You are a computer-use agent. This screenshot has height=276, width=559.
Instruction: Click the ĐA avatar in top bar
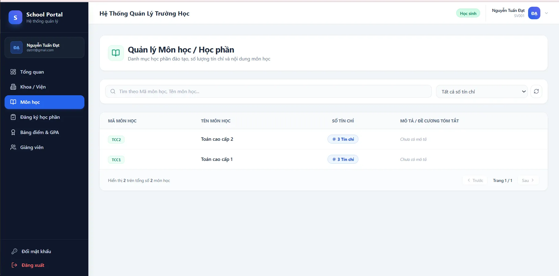534,13
